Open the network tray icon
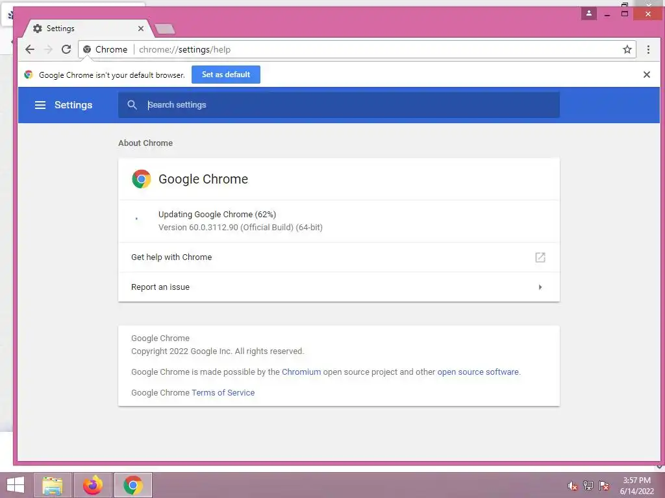 point(588,485)
